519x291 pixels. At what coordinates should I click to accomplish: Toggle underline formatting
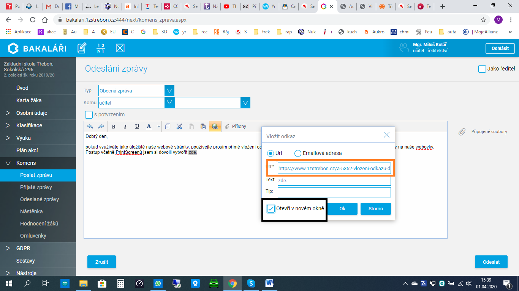coord(137,127)
